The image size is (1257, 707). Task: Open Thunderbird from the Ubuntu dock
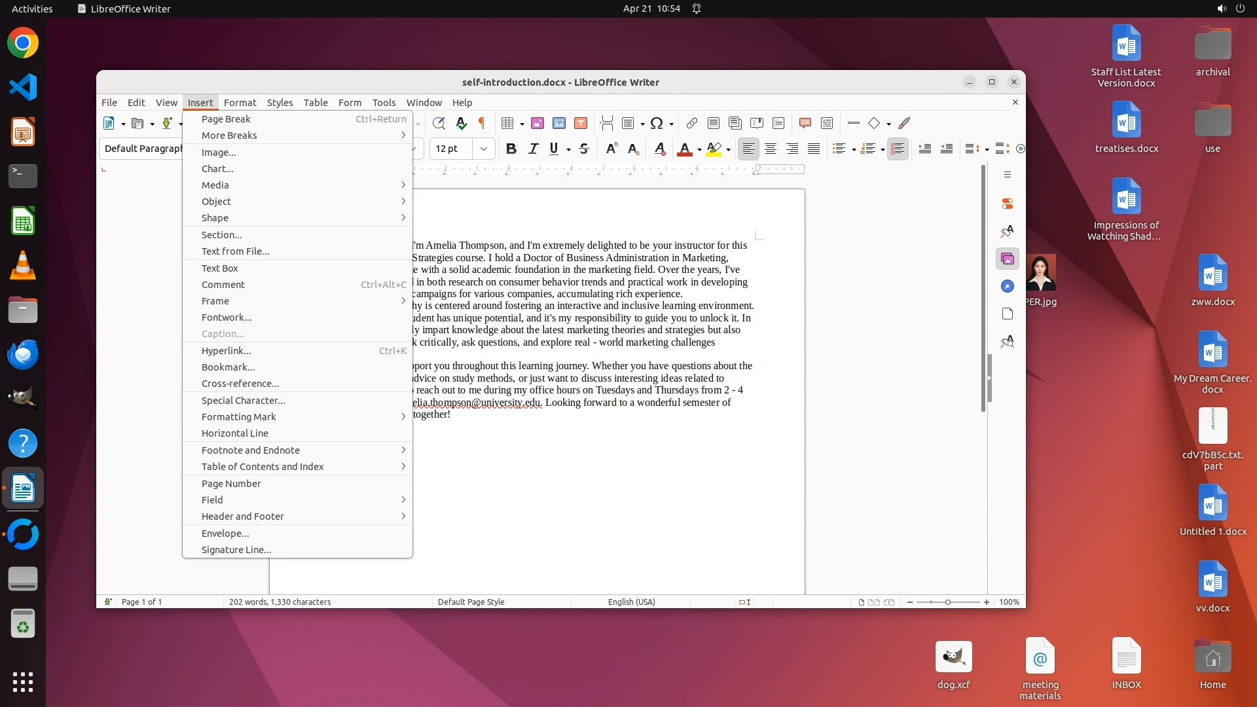tap(23, 354)
